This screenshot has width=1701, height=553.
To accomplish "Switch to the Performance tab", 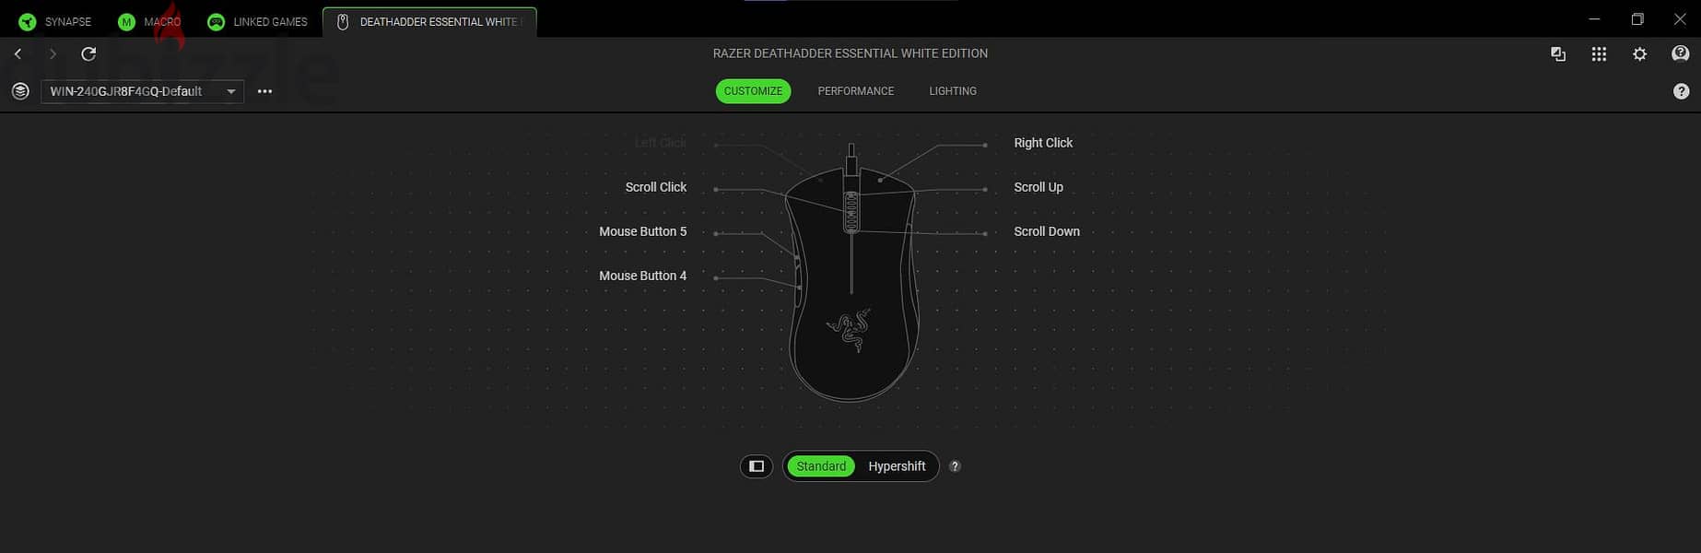I will pos(855,91).
